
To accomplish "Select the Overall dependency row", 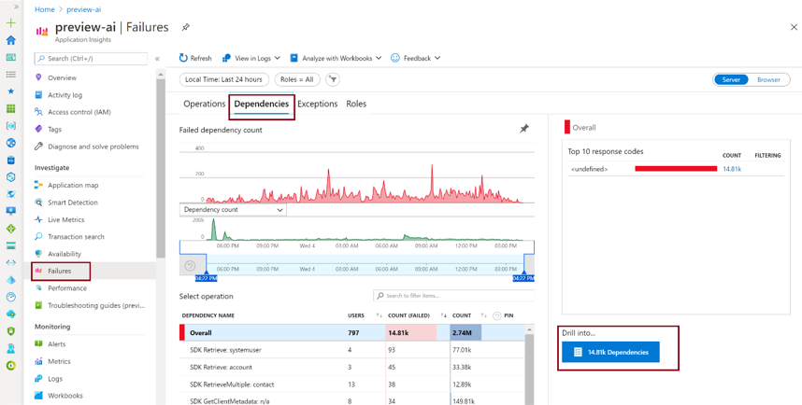I will pos(351,333).
